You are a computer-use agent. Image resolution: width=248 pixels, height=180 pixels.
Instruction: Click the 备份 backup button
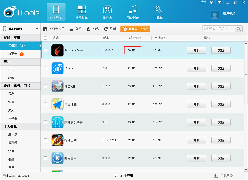pos(76,29)
